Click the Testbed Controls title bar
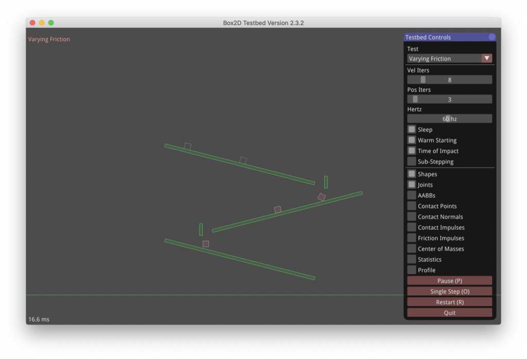The width and height of the screenshot is (527, 359). 450,37
